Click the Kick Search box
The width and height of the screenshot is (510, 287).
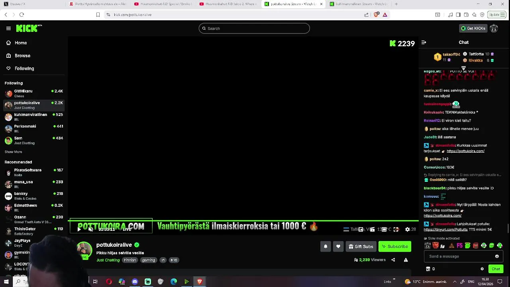coord(254,28)
